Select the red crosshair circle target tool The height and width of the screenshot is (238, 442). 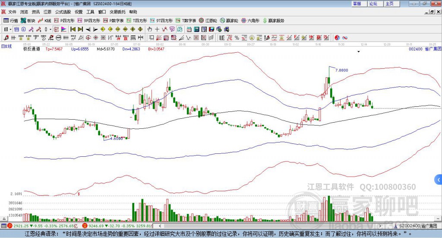(88, 38)
